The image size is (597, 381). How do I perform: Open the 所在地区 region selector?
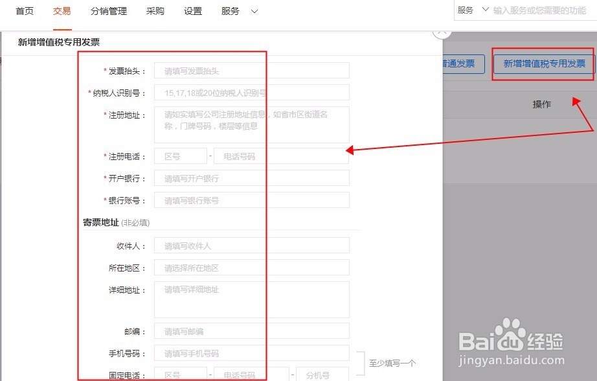pyautogui.click(x=252, y=268)
